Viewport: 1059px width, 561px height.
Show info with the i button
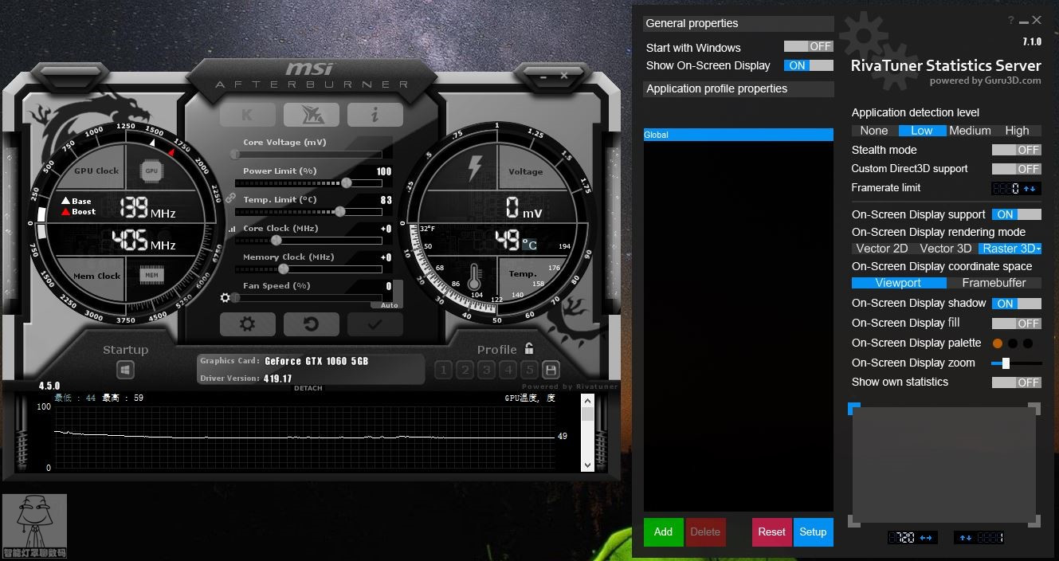click(375, 115)
